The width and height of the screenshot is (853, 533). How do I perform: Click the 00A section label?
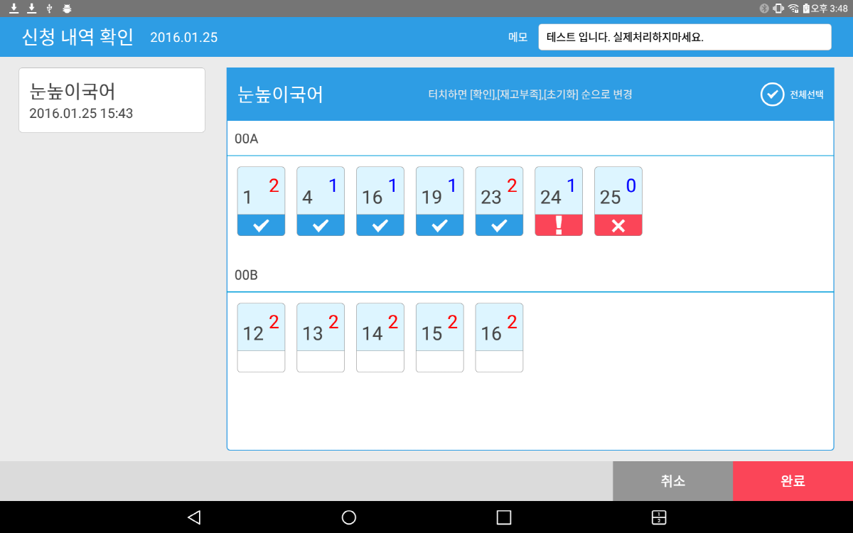[x=247, y=139]
